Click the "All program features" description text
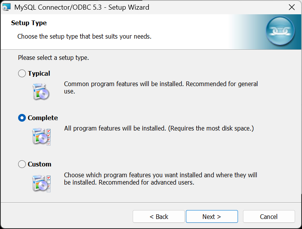Image resolution: width=302 pixels, height=229 pixels. tap(159, 128)
